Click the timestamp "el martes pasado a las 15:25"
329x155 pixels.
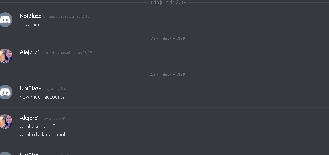tap(67, 53)
